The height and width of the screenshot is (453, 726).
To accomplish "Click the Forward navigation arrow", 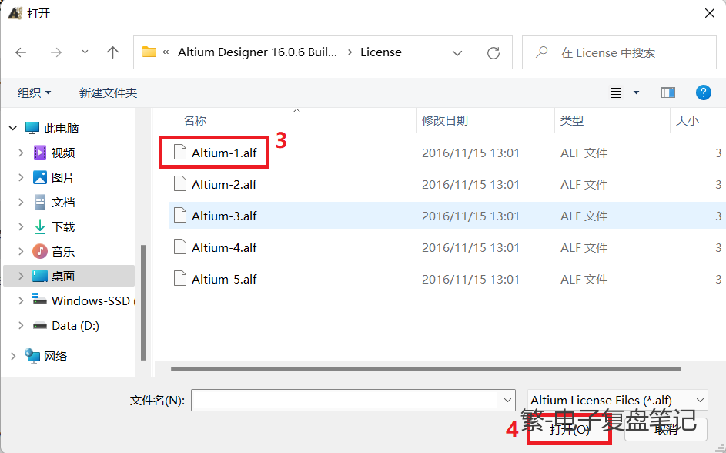I will [56, 52].
